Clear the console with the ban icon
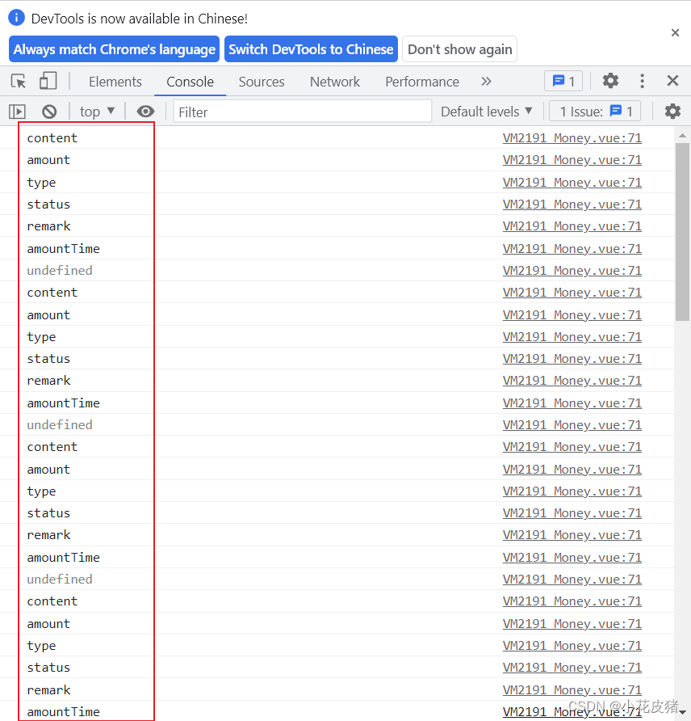 49,112
